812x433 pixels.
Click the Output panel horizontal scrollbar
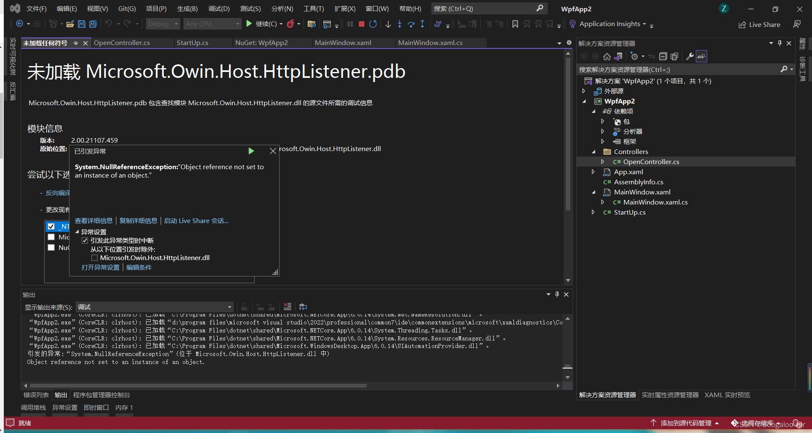point(198,385)
